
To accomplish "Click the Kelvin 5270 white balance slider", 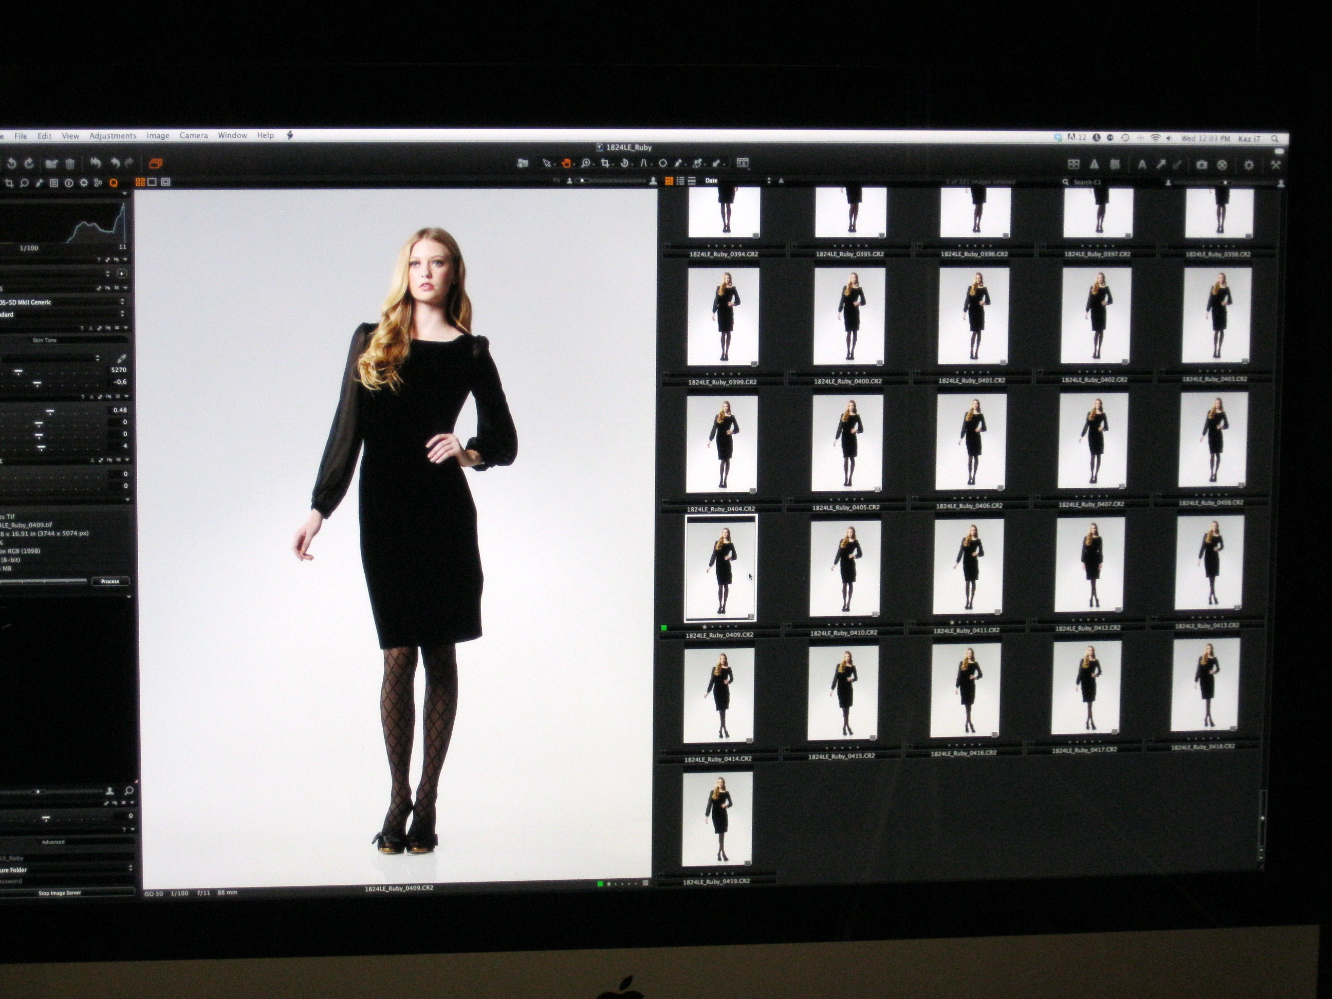I will coord(18,372).
